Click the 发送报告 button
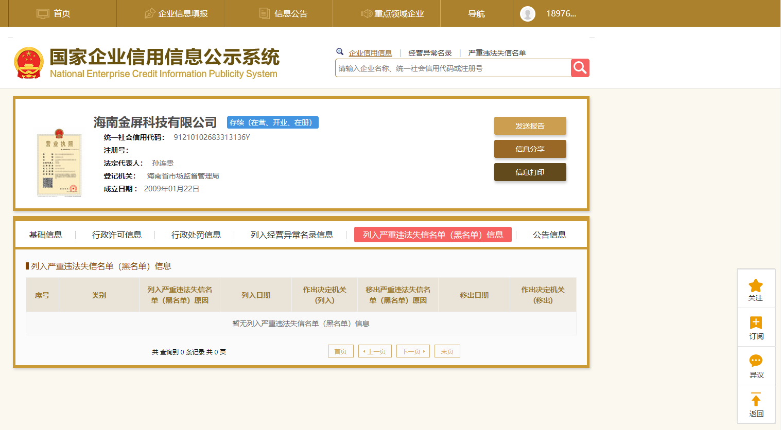This screenshot has width=781, height=430. [x=530, y=126]
